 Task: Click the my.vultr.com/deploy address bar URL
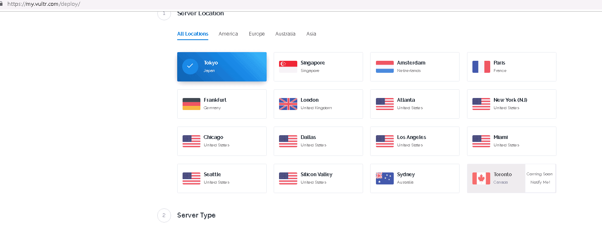pyautogui.click(x=43, y=4)
